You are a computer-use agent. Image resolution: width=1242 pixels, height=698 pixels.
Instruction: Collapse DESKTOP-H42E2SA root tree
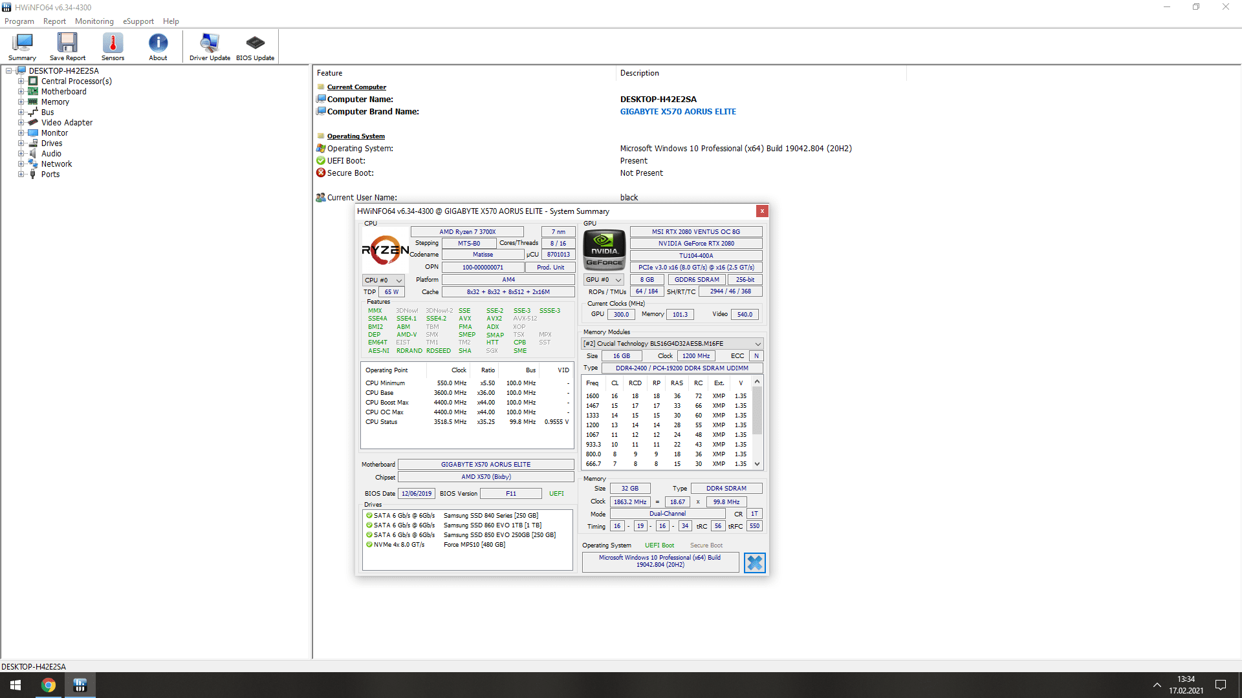(x=9, y=71)
